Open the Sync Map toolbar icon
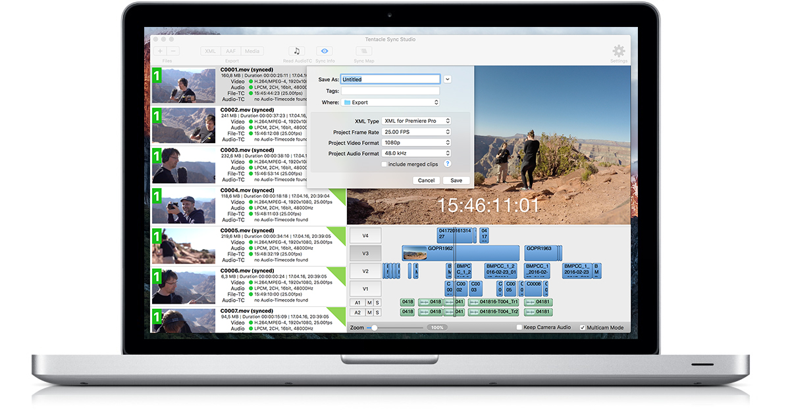 (x=363, y=51)
